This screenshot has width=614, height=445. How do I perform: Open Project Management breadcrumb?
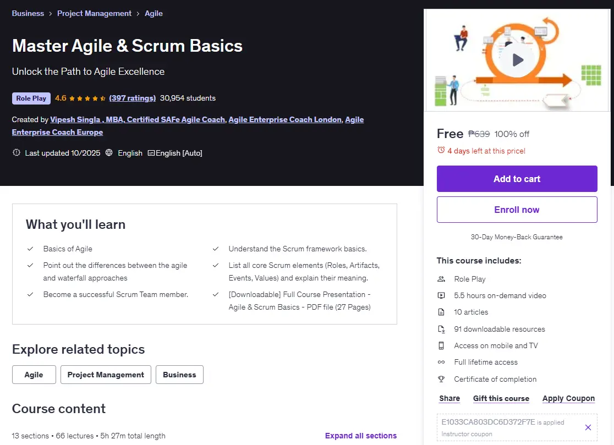point(95,13)
